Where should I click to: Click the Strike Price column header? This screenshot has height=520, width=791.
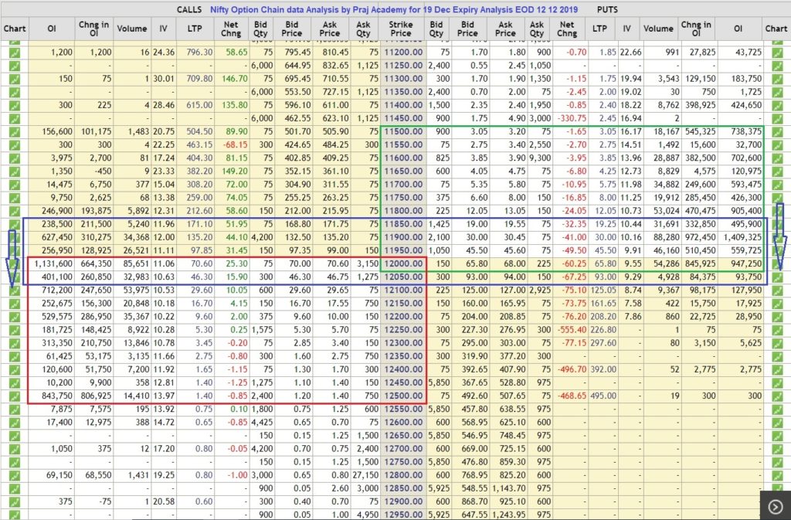tap(400, 29)
